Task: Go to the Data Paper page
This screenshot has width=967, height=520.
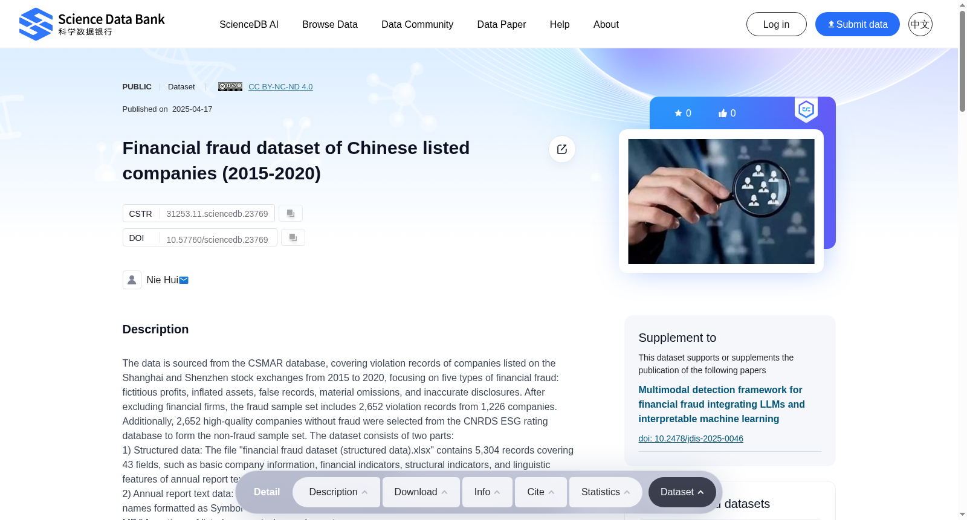Action: pos(502,25)
